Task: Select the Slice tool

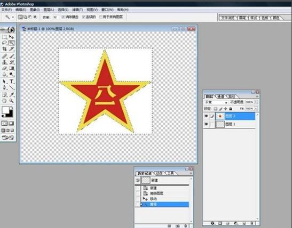Action: pyautogui.click(x=11, y=49)
